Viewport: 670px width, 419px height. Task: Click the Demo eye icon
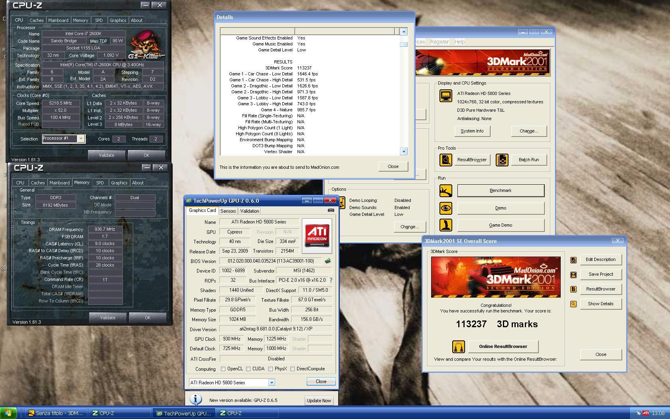[445, 208]
